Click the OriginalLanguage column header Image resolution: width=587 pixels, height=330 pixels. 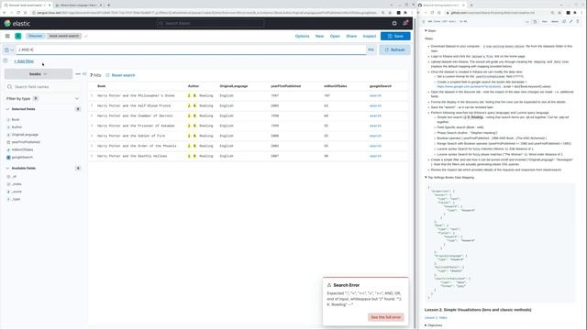tap(234, 86)
